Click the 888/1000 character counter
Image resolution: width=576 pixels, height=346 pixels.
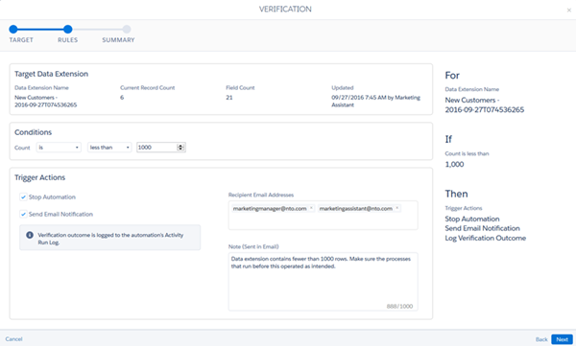click(399, 306)
